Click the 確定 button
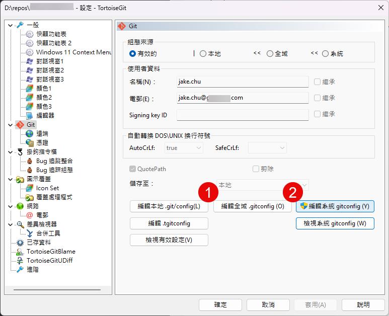The image size is (389, 316). coord(220,305)
